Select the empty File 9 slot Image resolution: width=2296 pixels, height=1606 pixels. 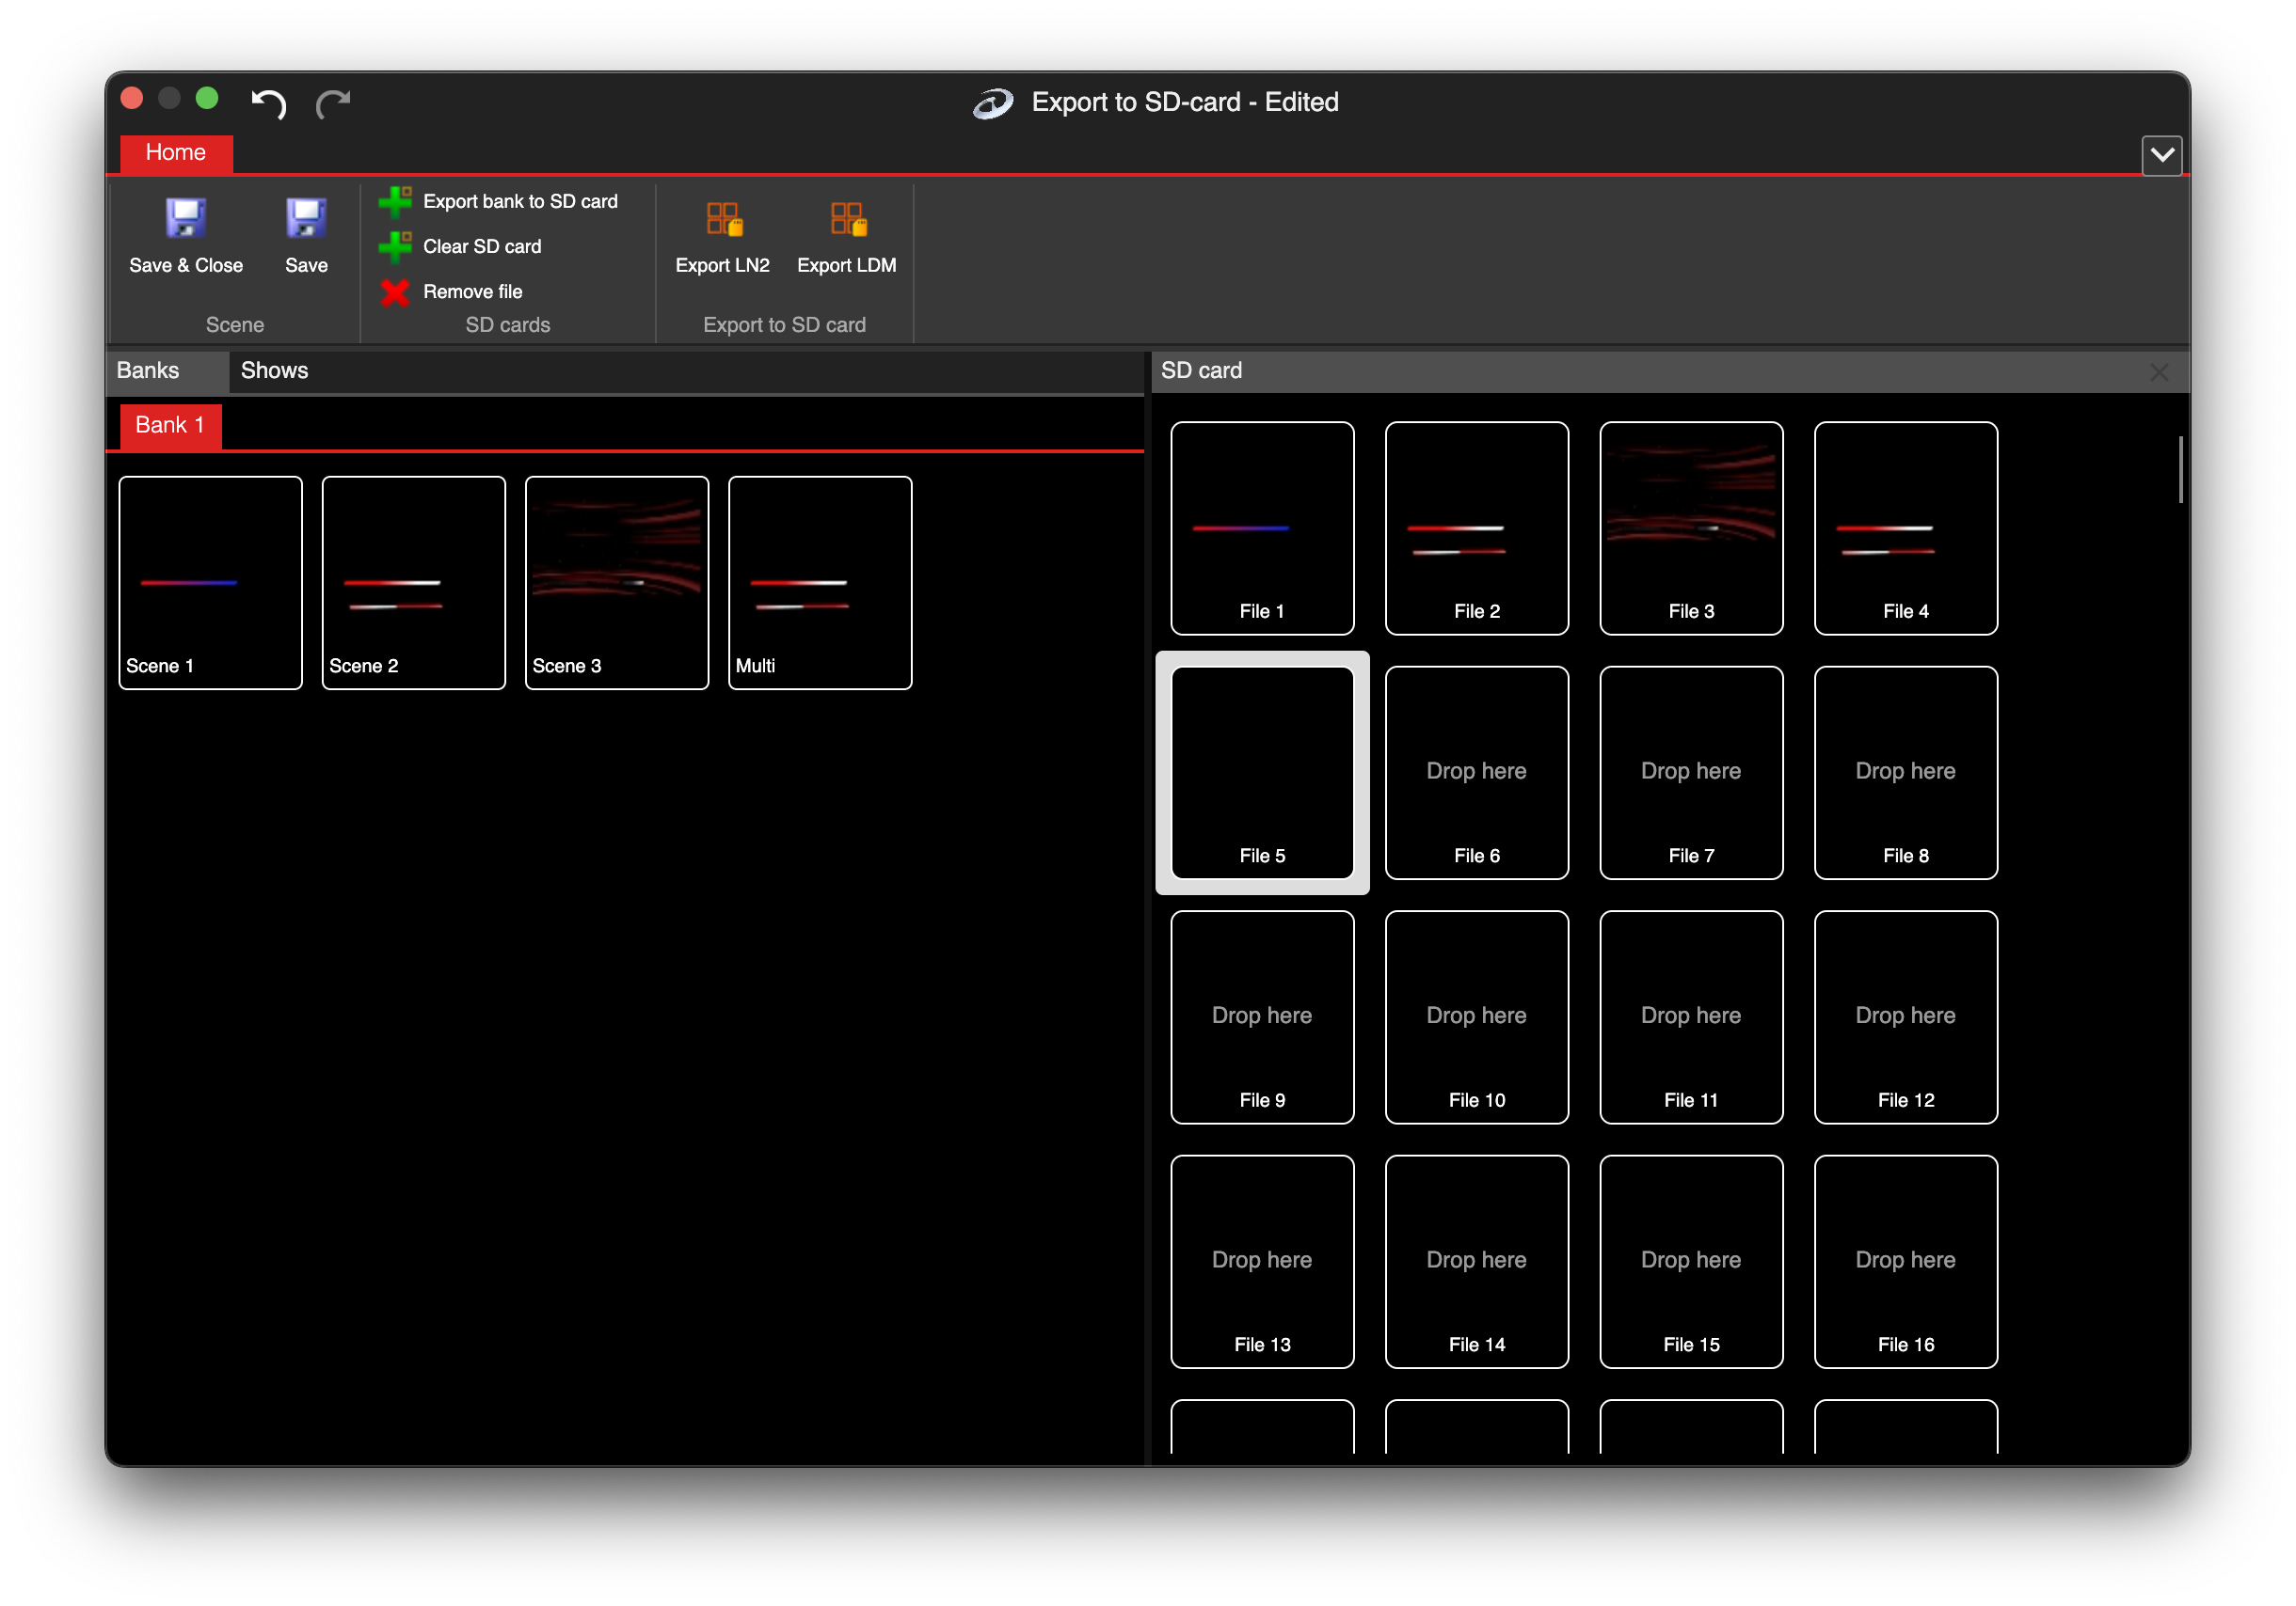(1262, 1017)
